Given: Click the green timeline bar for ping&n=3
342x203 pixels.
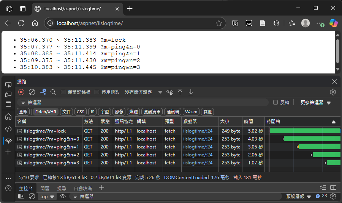Looking at the screenshot, I should [x=333, y=163].
